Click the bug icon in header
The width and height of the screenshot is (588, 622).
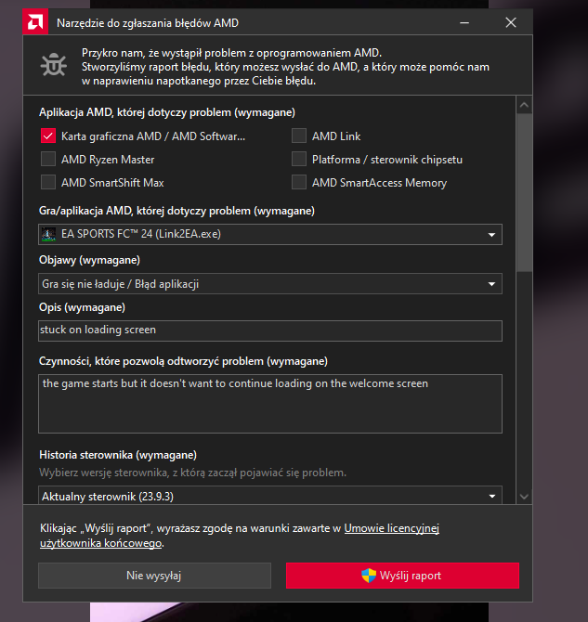tap(54, 65)
